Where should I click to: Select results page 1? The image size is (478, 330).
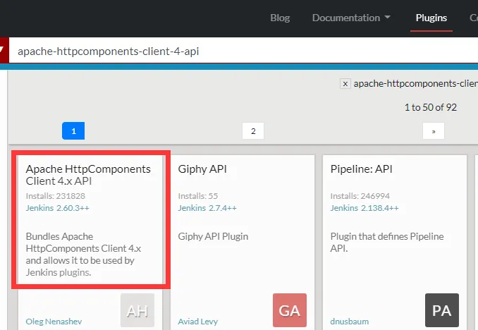[73, 130]
